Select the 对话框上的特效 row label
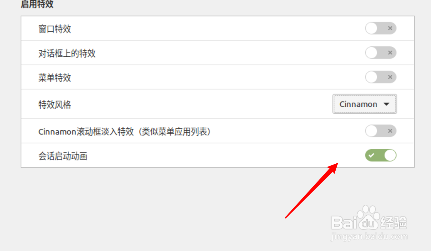This screenshot has height=251, width=431. click(x=67, y=53)
